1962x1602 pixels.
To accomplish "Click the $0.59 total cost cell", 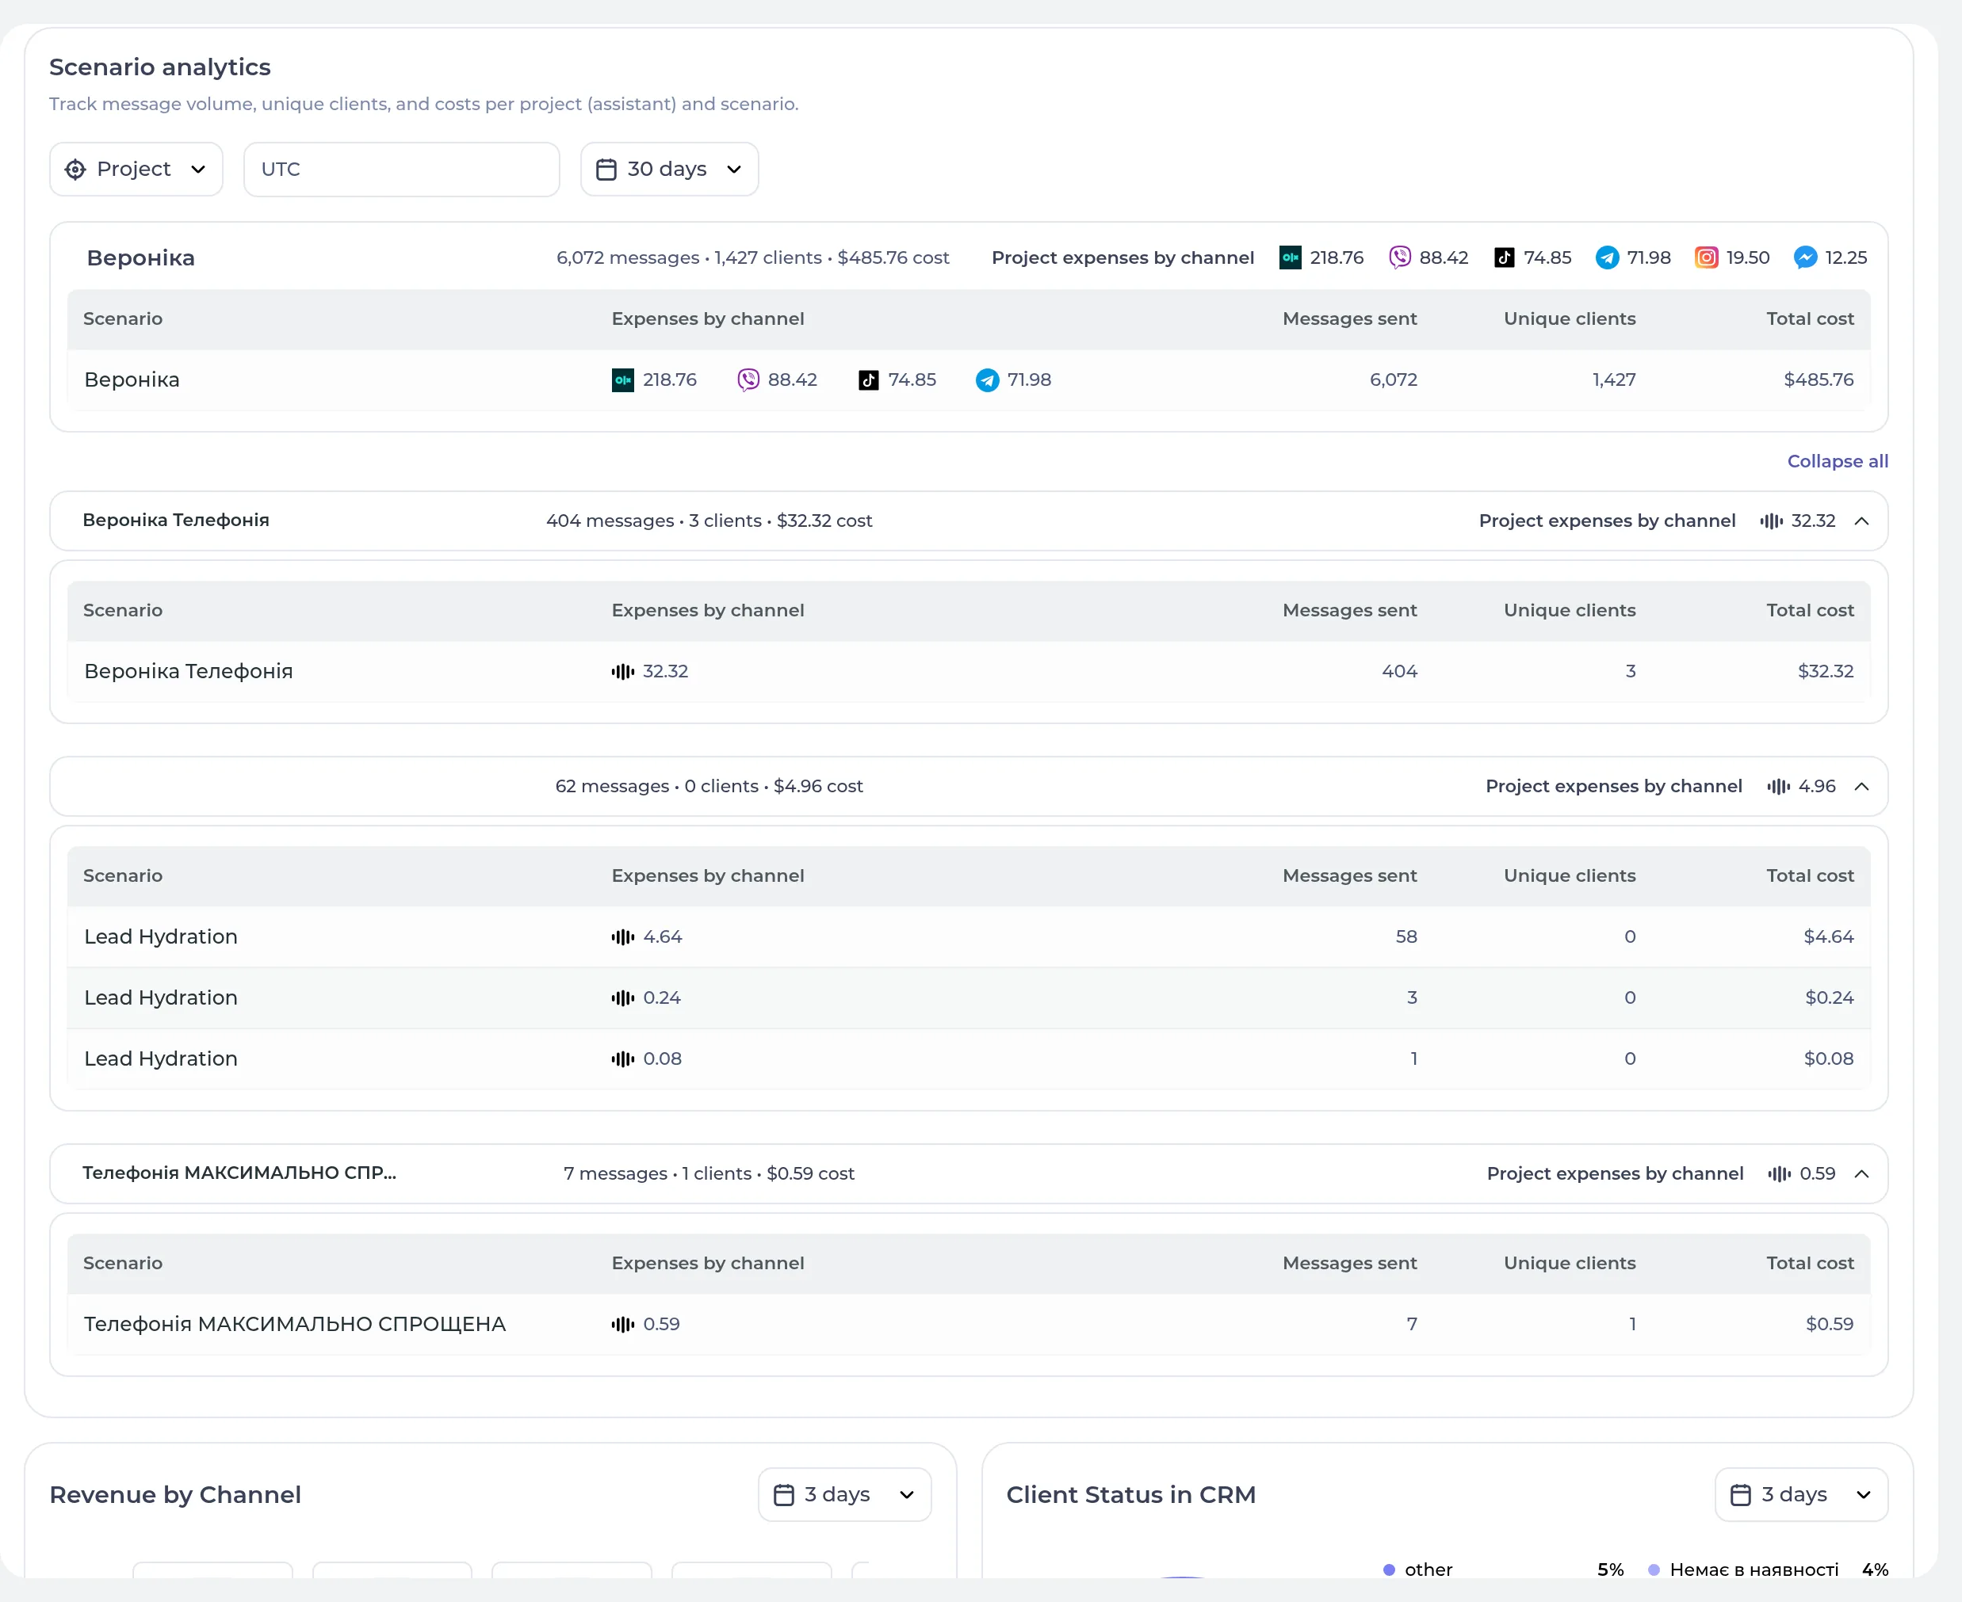I will point(1829,1324).
